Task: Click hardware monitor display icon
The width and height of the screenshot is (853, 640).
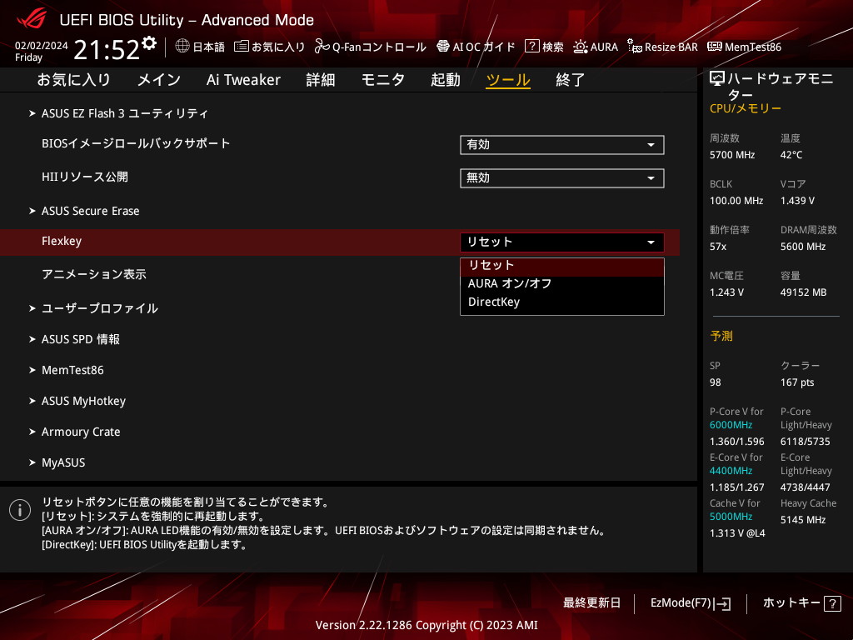Action: click(717, 79)
